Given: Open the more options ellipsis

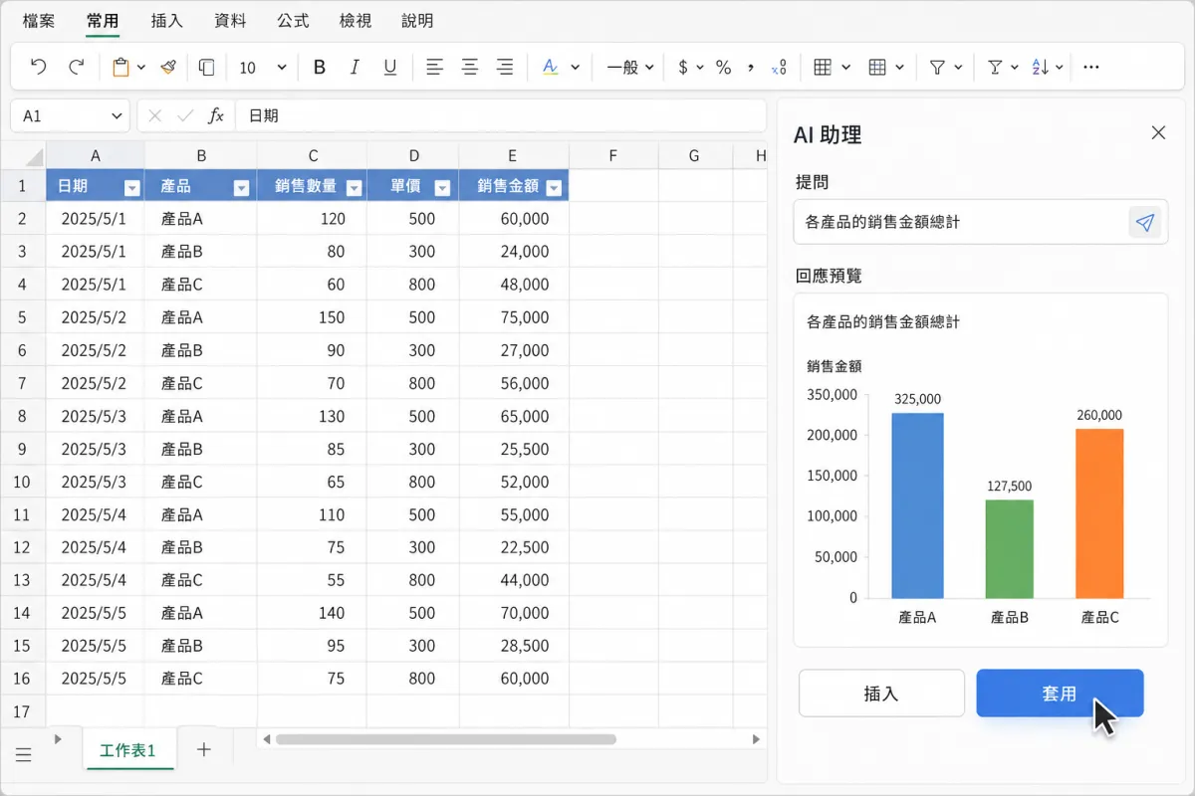Looking at the screenshot, I should click(1091, 67).
